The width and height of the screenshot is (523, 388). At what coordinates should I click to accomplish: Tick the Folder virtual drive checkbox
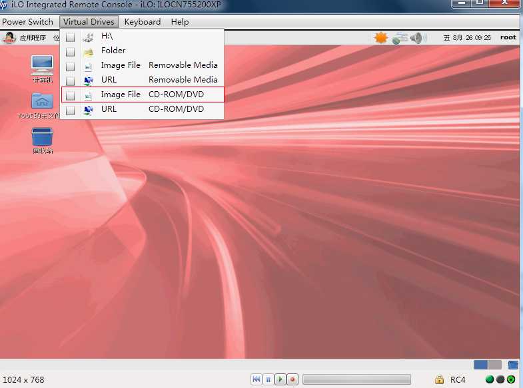coord(70,52)
